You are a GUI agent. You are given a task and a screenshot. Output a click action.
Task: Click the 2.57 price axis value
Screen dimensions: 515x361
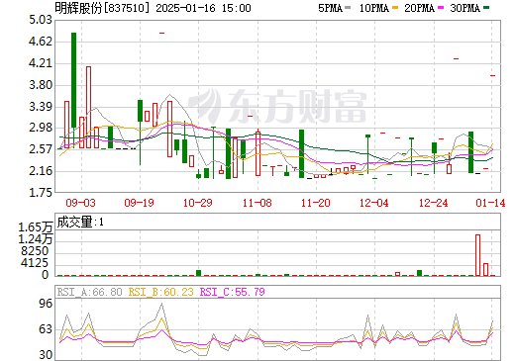[41, 149]
